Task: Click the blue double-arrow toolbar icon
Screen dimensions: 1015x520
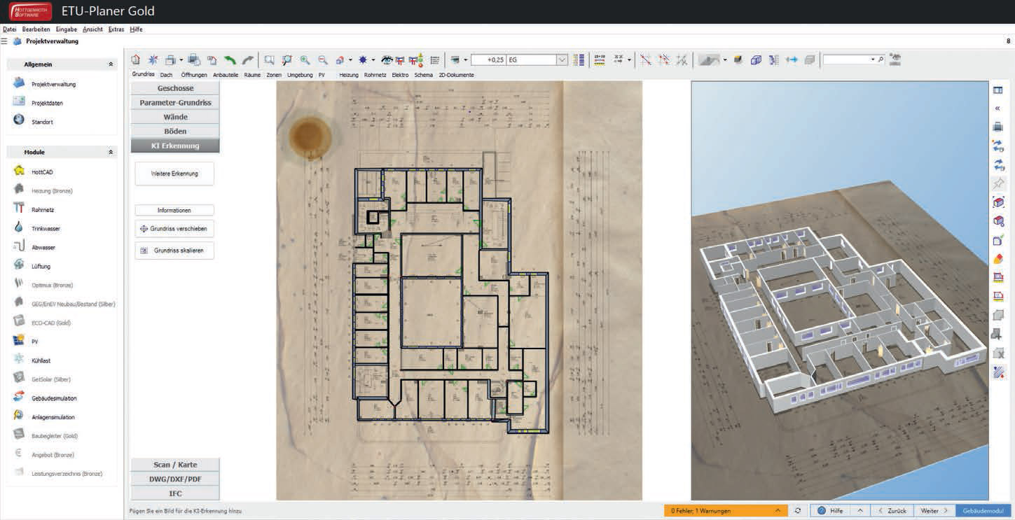Action: click(x=792, y=60)
